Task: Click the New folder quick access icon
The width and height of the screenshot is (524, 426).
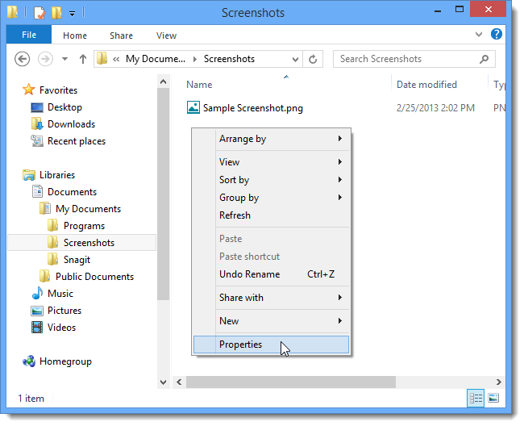Action: [x=56, y=13]
